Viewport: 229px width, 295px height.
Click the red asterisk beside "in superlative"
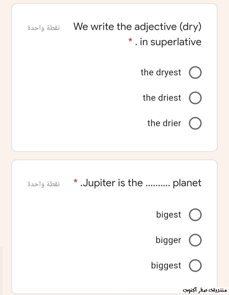[130, 41]
